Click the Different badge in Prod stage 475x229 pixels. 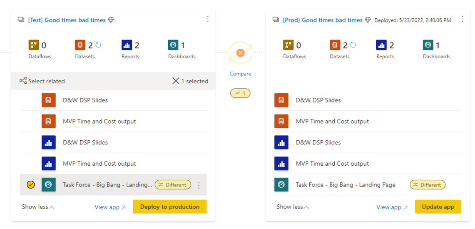tap(428, 184)
